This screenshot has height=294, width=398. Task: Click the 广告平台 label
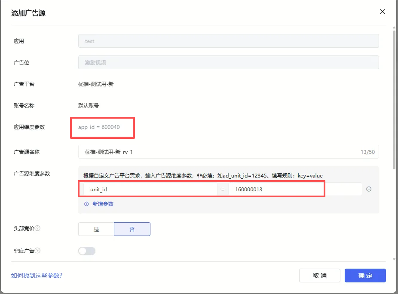tap(24, 84)
